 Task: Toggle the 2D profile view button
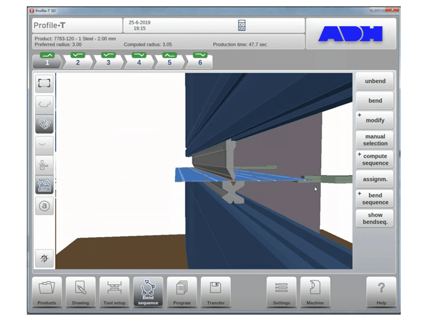point(44,103)
